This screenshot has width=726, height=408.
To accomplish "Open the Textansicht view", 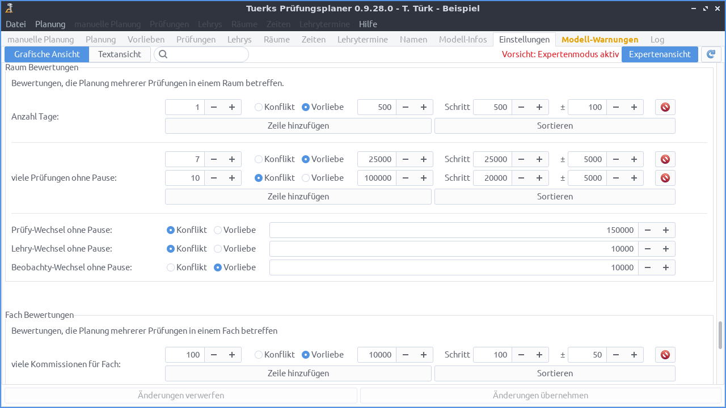I will [119, 54].
